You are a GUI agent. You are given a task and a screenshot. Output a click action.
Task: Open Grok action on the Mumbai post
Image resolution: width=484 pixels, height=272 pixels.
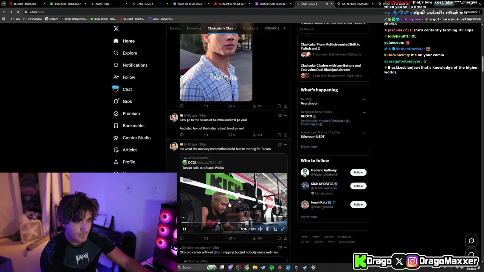click(x=280, y=116)
